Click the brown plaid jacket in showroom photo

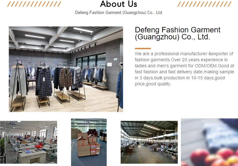[x=65, y=78]
